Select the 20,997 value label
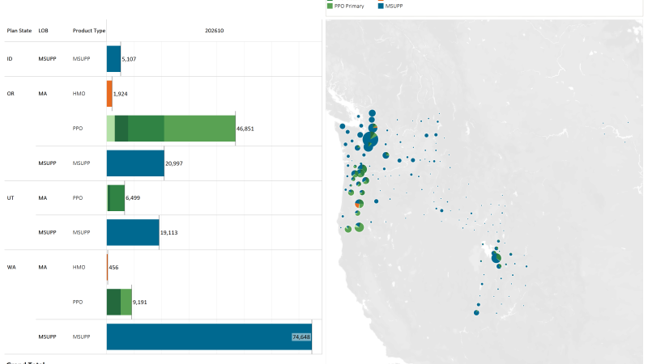 (174, 163)
